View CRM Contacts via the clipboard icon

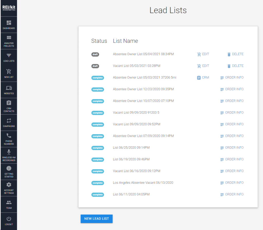(x=9, y=106)
